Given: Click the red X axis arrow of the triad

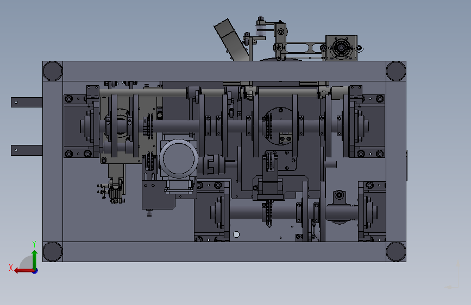Looking at the screenshot, I should (24, 271).
